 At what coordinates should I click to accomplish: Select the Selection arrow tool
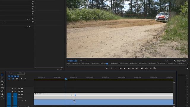(x=2, y=75)
